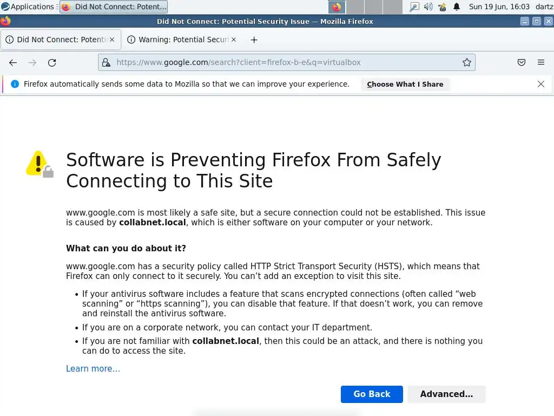Open the Pocket save icon

[x=522, y=62]
